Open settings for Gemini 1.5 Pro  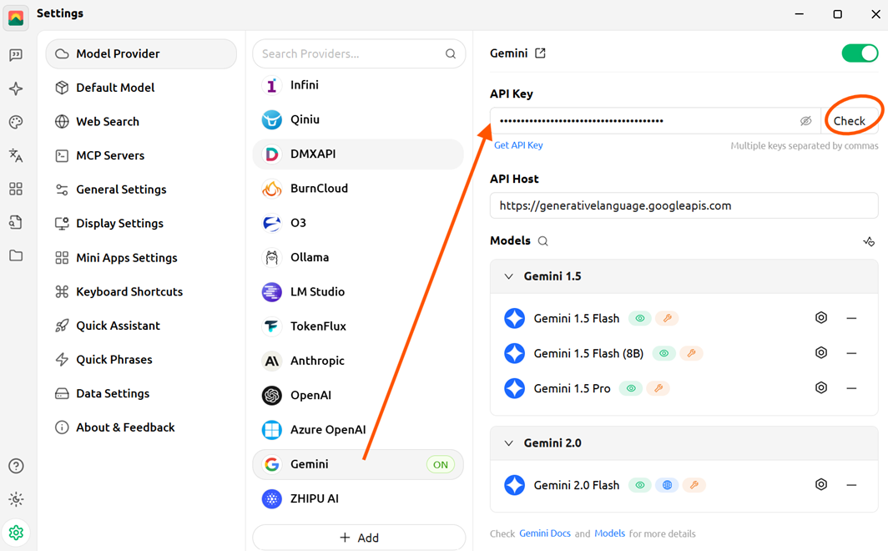pos(821,388)
